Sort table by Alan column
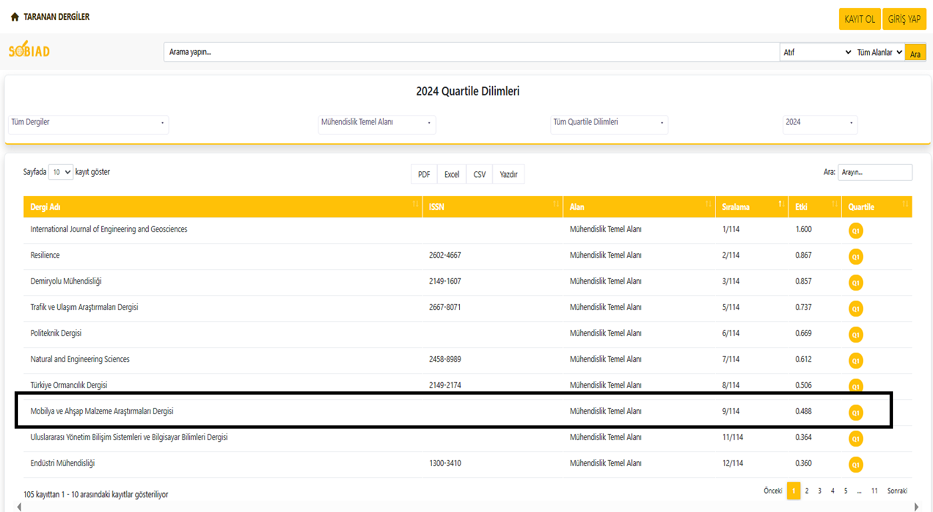The height and width of the screenshot is (512, 933). tap(639, 207)
